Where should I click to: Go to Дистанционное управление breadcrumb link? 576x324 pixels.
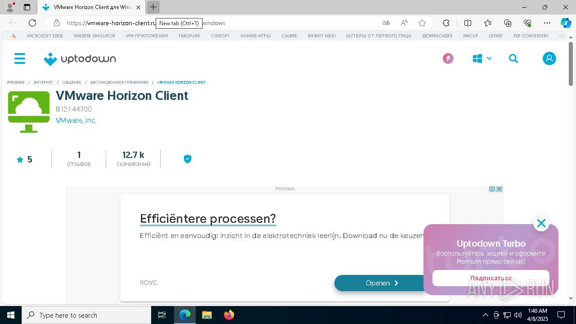(x=119, y=82)
